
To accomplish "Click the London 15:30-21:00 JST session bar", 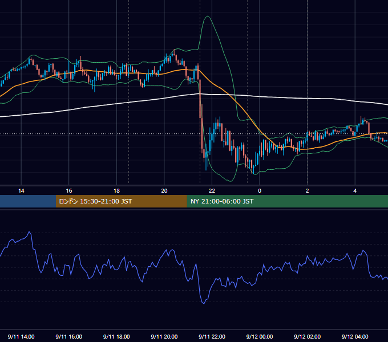I will (121, 201).
